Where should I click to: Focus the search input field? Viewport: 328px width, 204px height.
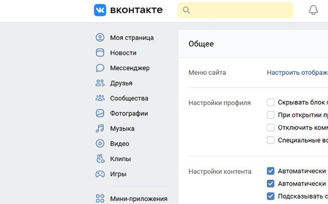tap(236, 10)
